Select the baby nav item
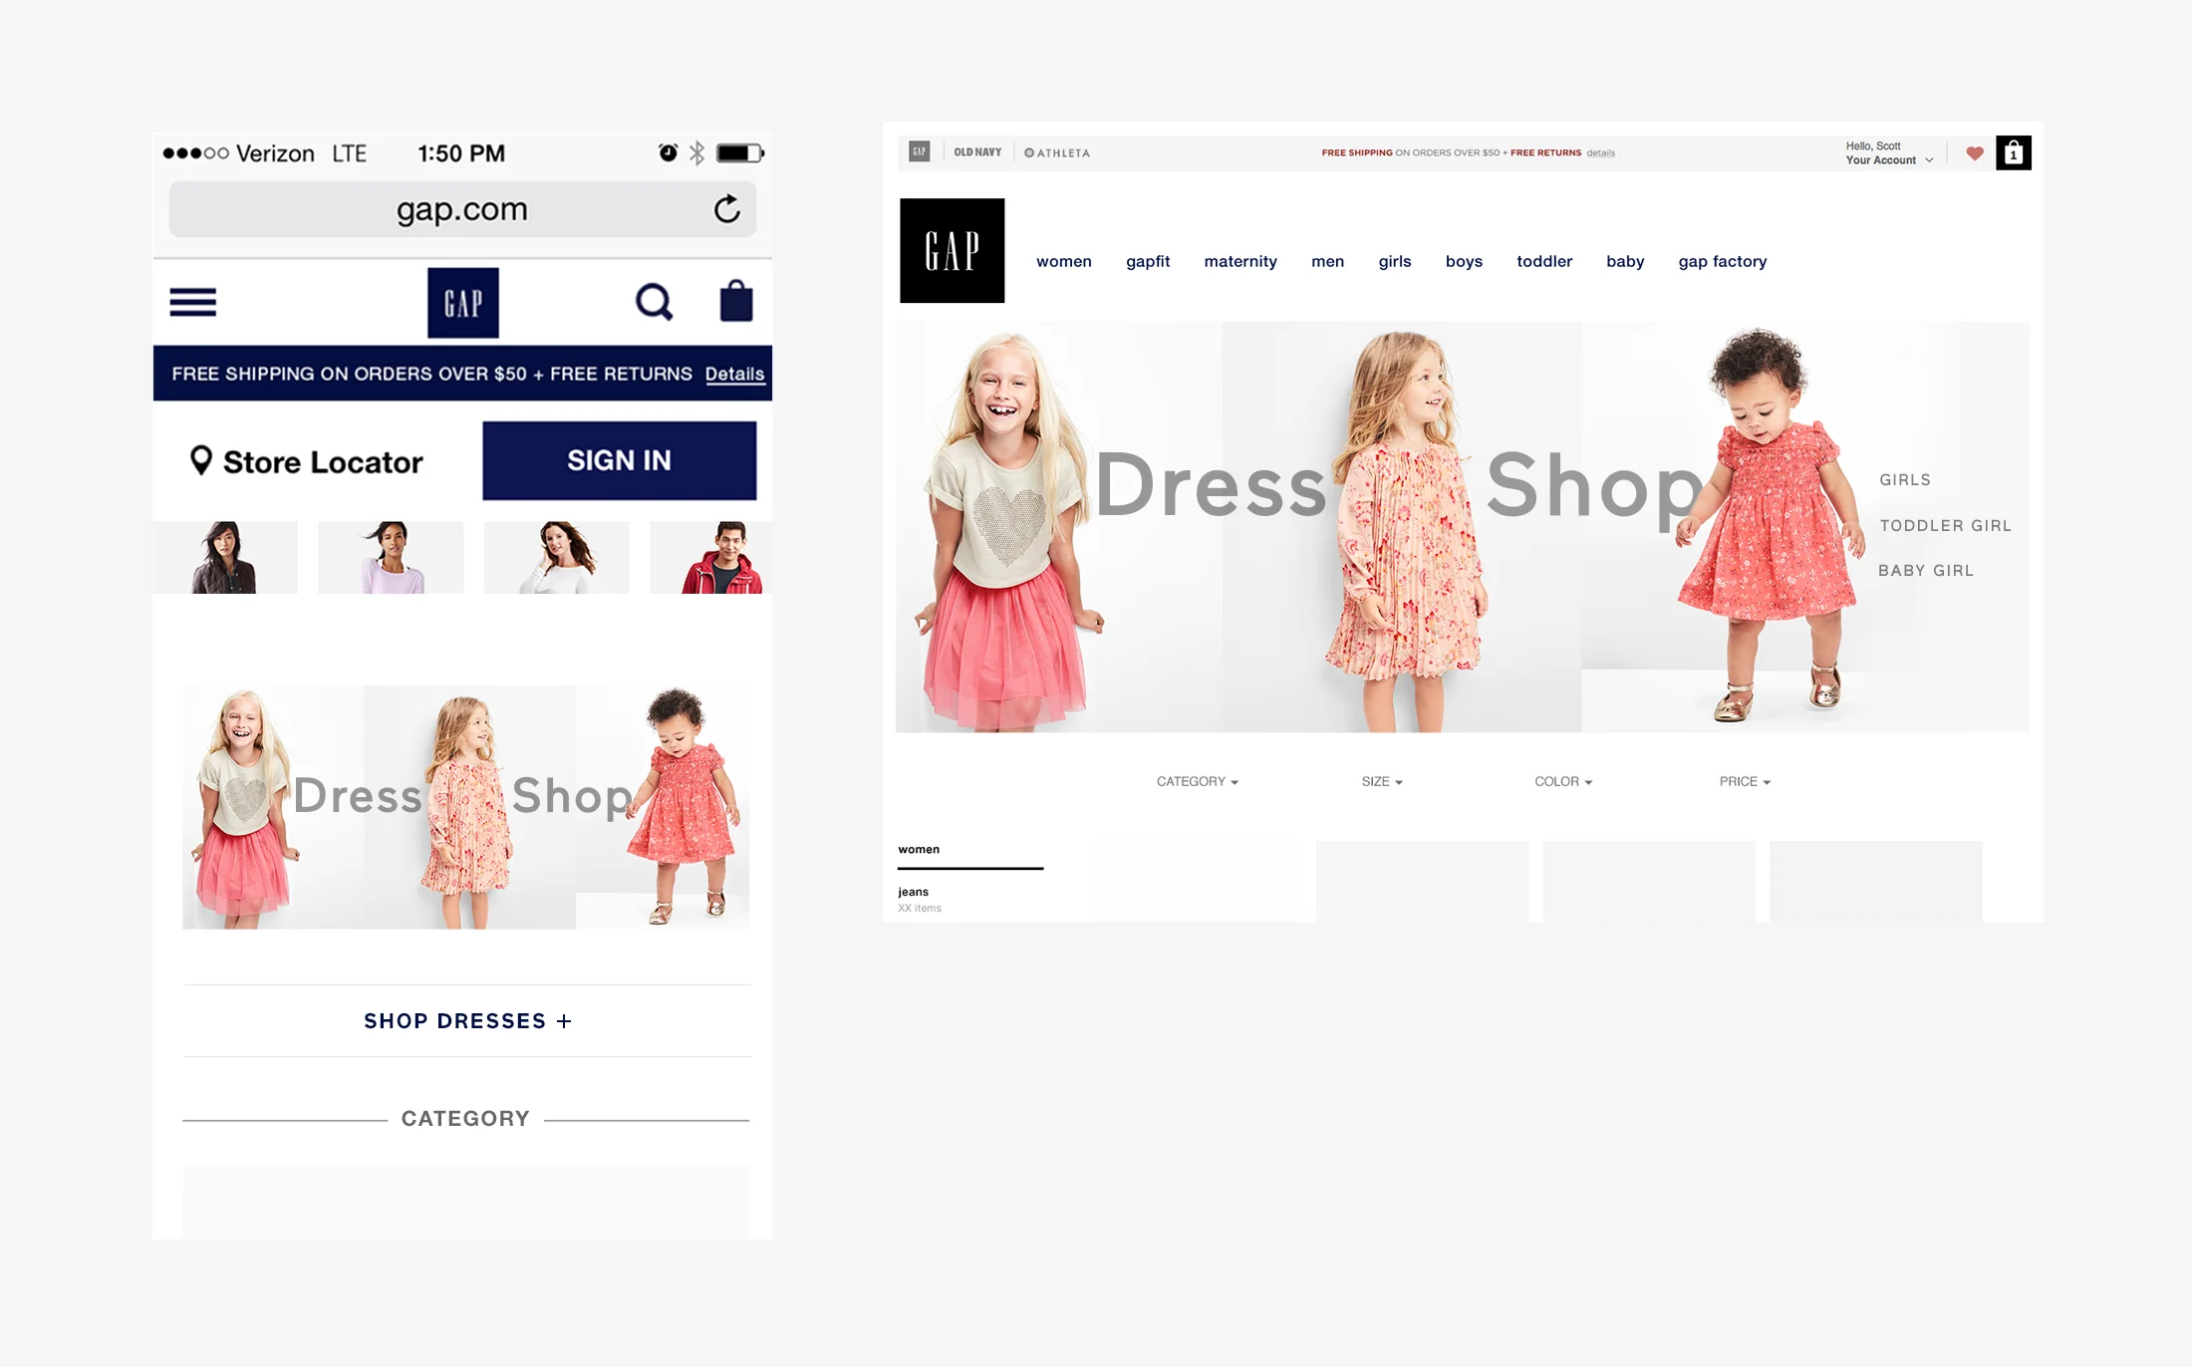Viewport: 2192px width, 1367px height. (1625, 261)
